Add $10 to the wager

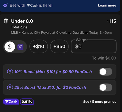(39, 46)
